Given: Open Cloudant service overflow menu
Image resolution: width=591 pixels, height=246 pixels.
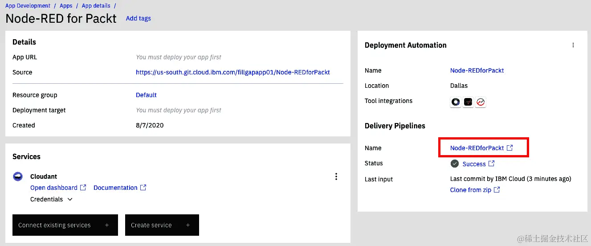Looking at the screenshot, I should pos(336,176).
